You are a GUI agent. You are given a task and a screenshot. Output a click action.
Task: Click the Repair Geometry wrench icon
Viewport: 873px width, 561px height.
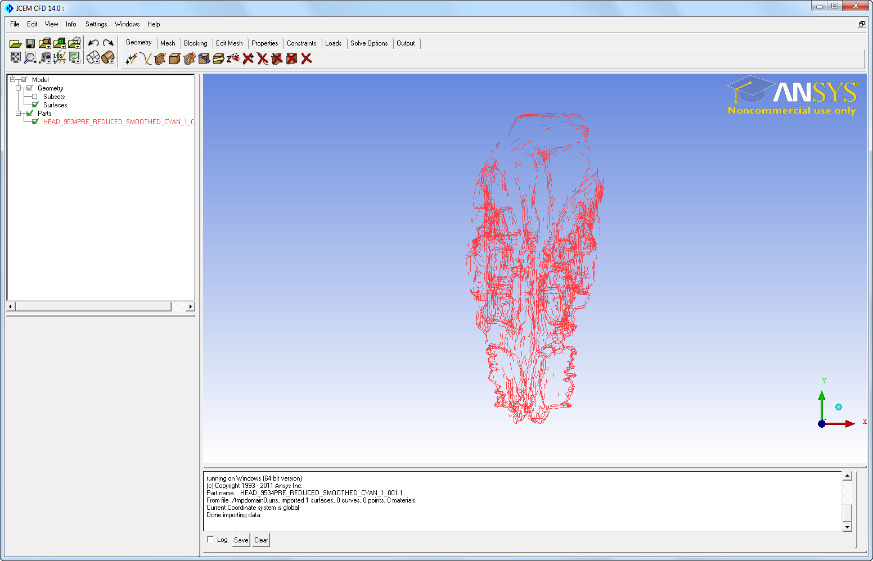pyautogui.click(x=204, y=58)
